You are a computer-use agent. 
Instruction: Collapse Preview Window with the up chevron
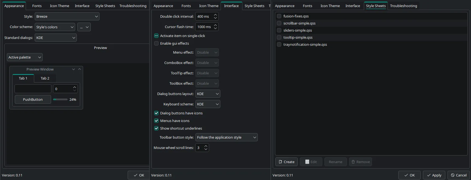[80, 69]
